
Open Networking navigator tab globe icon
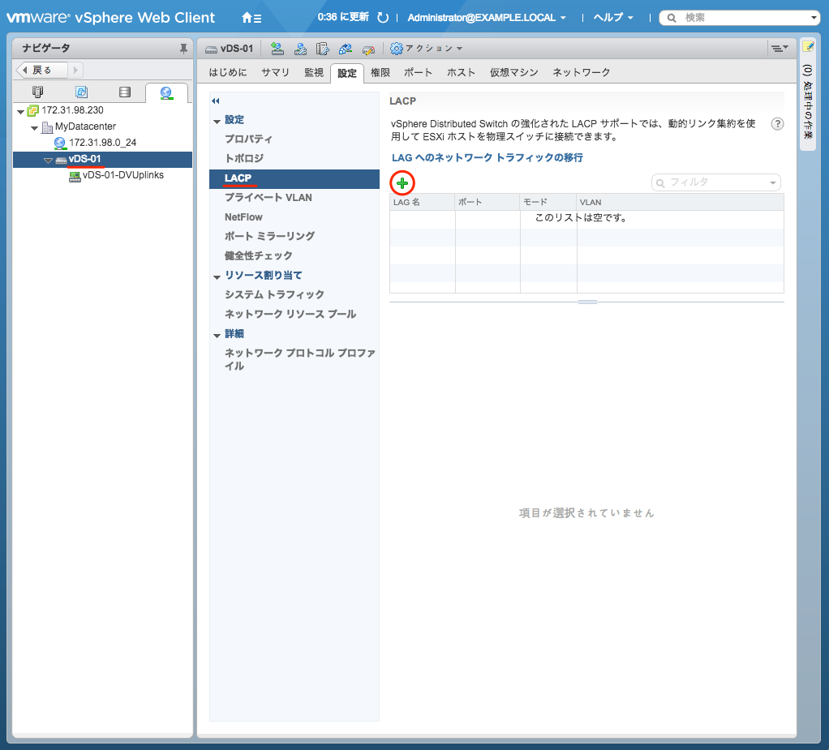[x=166, y=93]
